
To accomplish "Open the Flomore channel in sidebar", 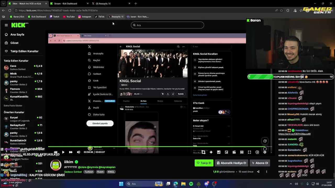I will (x=23, y=90).
